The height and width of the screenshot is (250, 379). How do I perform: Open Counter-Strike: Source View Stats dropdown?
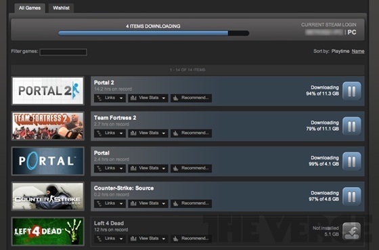(148, 203)
